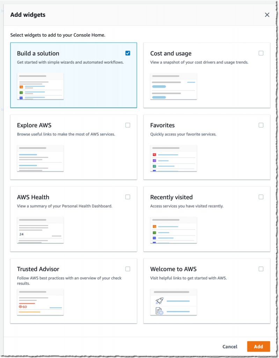
Task: Enable the Cost and usage widget
Action: pyautogui.click(x=261, y=52)
